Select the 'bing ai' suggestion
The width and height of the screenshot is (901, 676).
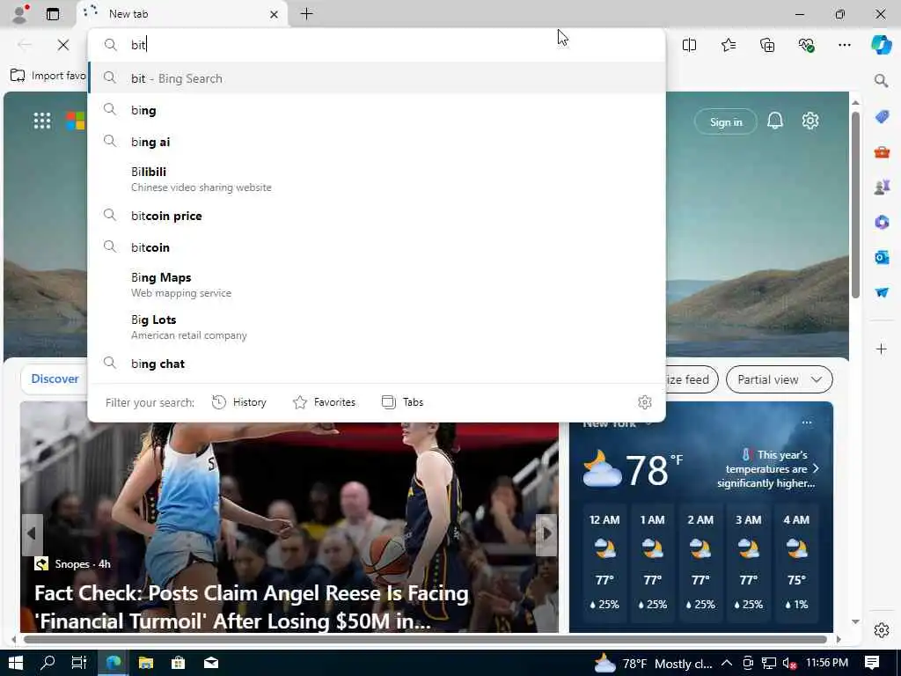[377, 142]
